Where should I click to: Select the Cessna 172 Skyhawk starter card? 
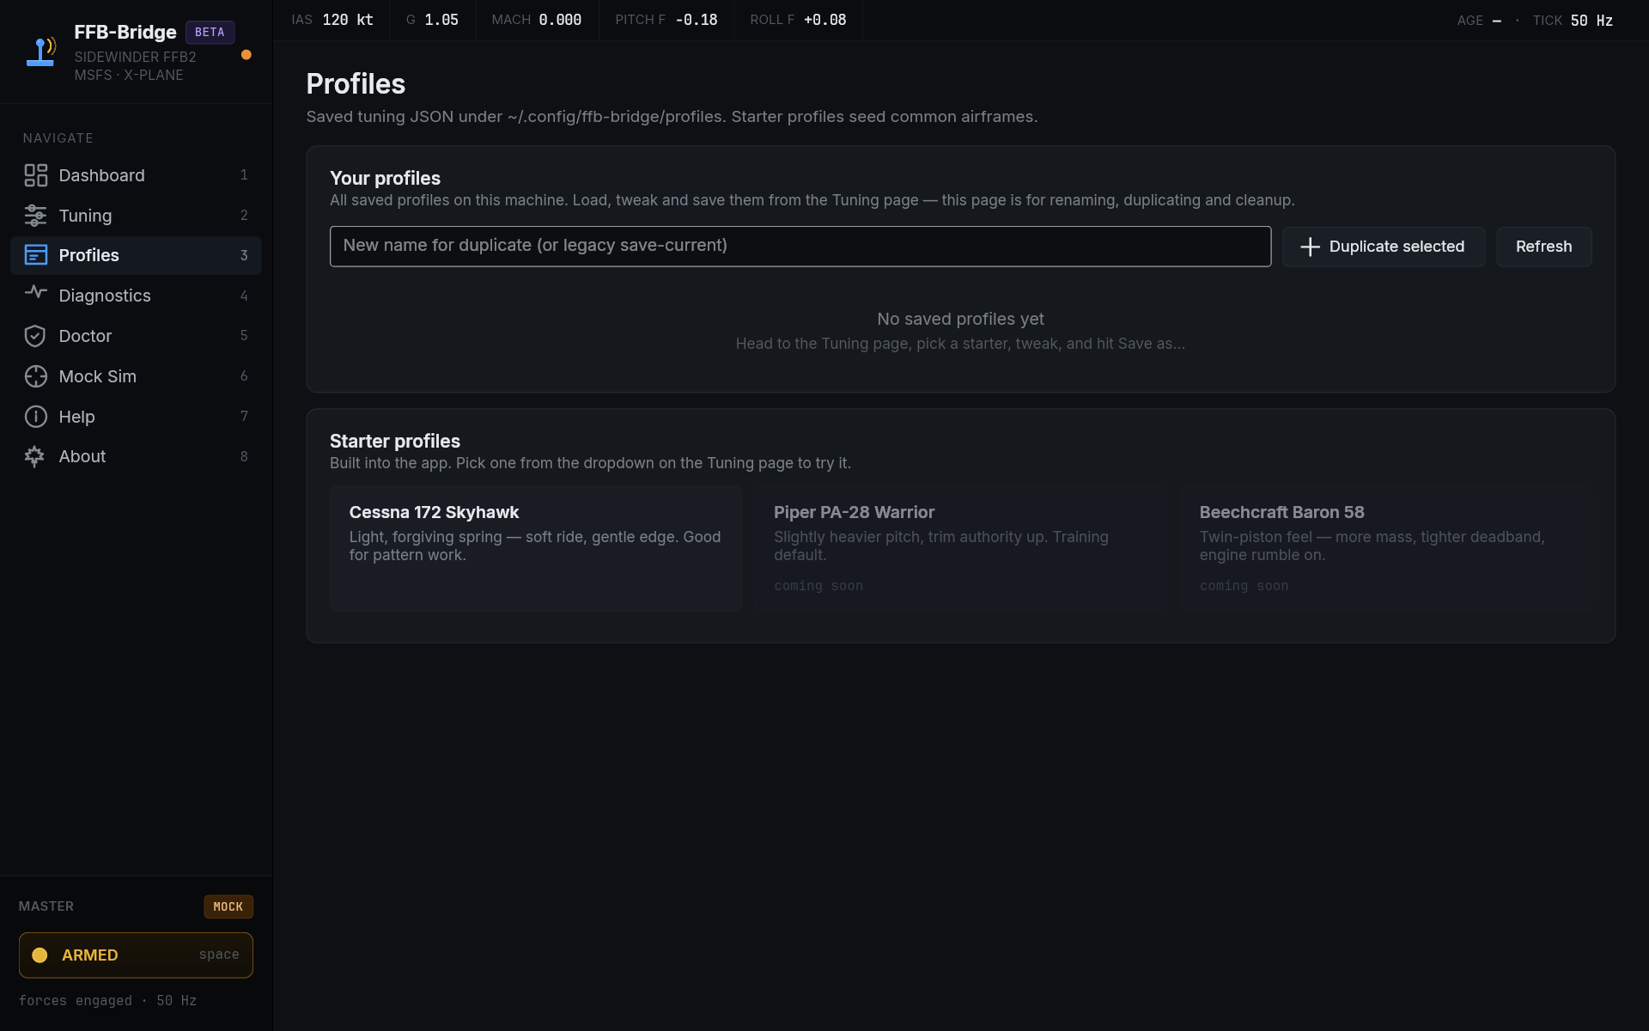(x=535, y=548)
